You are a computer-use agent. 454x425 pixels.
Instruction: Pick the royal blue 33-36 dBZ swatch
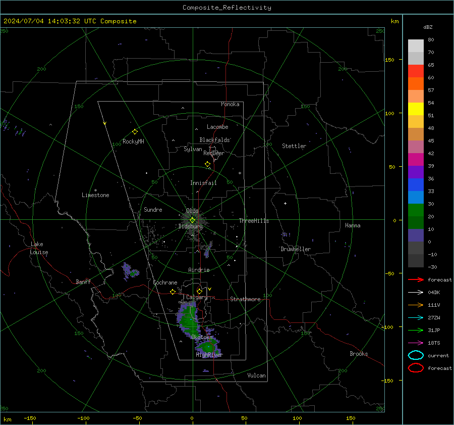[416, 185]
